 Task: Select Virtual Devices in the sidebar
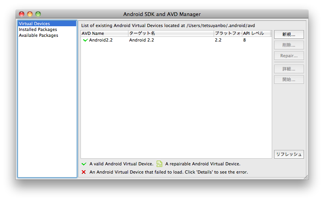[47, 24]
